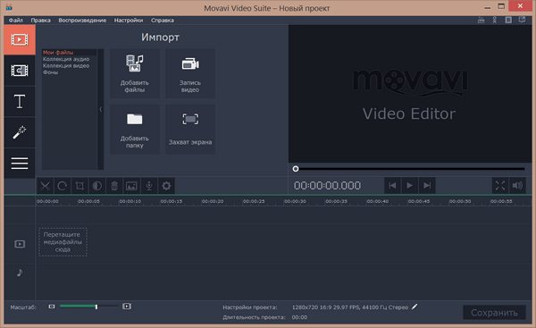The height and width of the screenshot is (328, 536).
Task: Click the video track icon
Action: pos(20,244)
